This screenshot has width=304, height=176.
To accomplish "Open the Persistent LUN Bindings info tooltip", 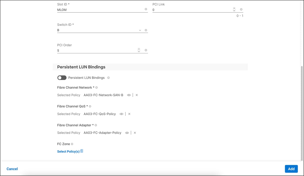I will (x=108, y=77).
